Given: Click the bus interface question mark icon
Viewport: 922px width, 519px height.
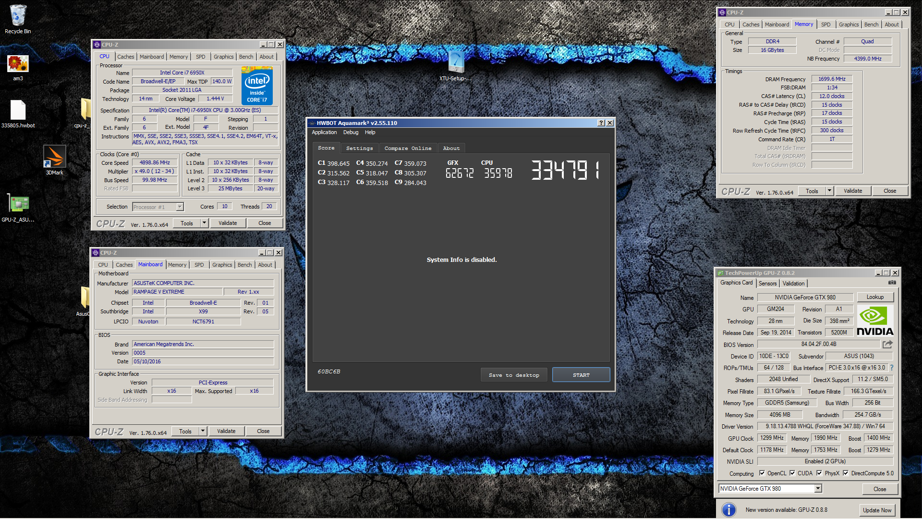Looking at the screenshot, I should point(892,368).
